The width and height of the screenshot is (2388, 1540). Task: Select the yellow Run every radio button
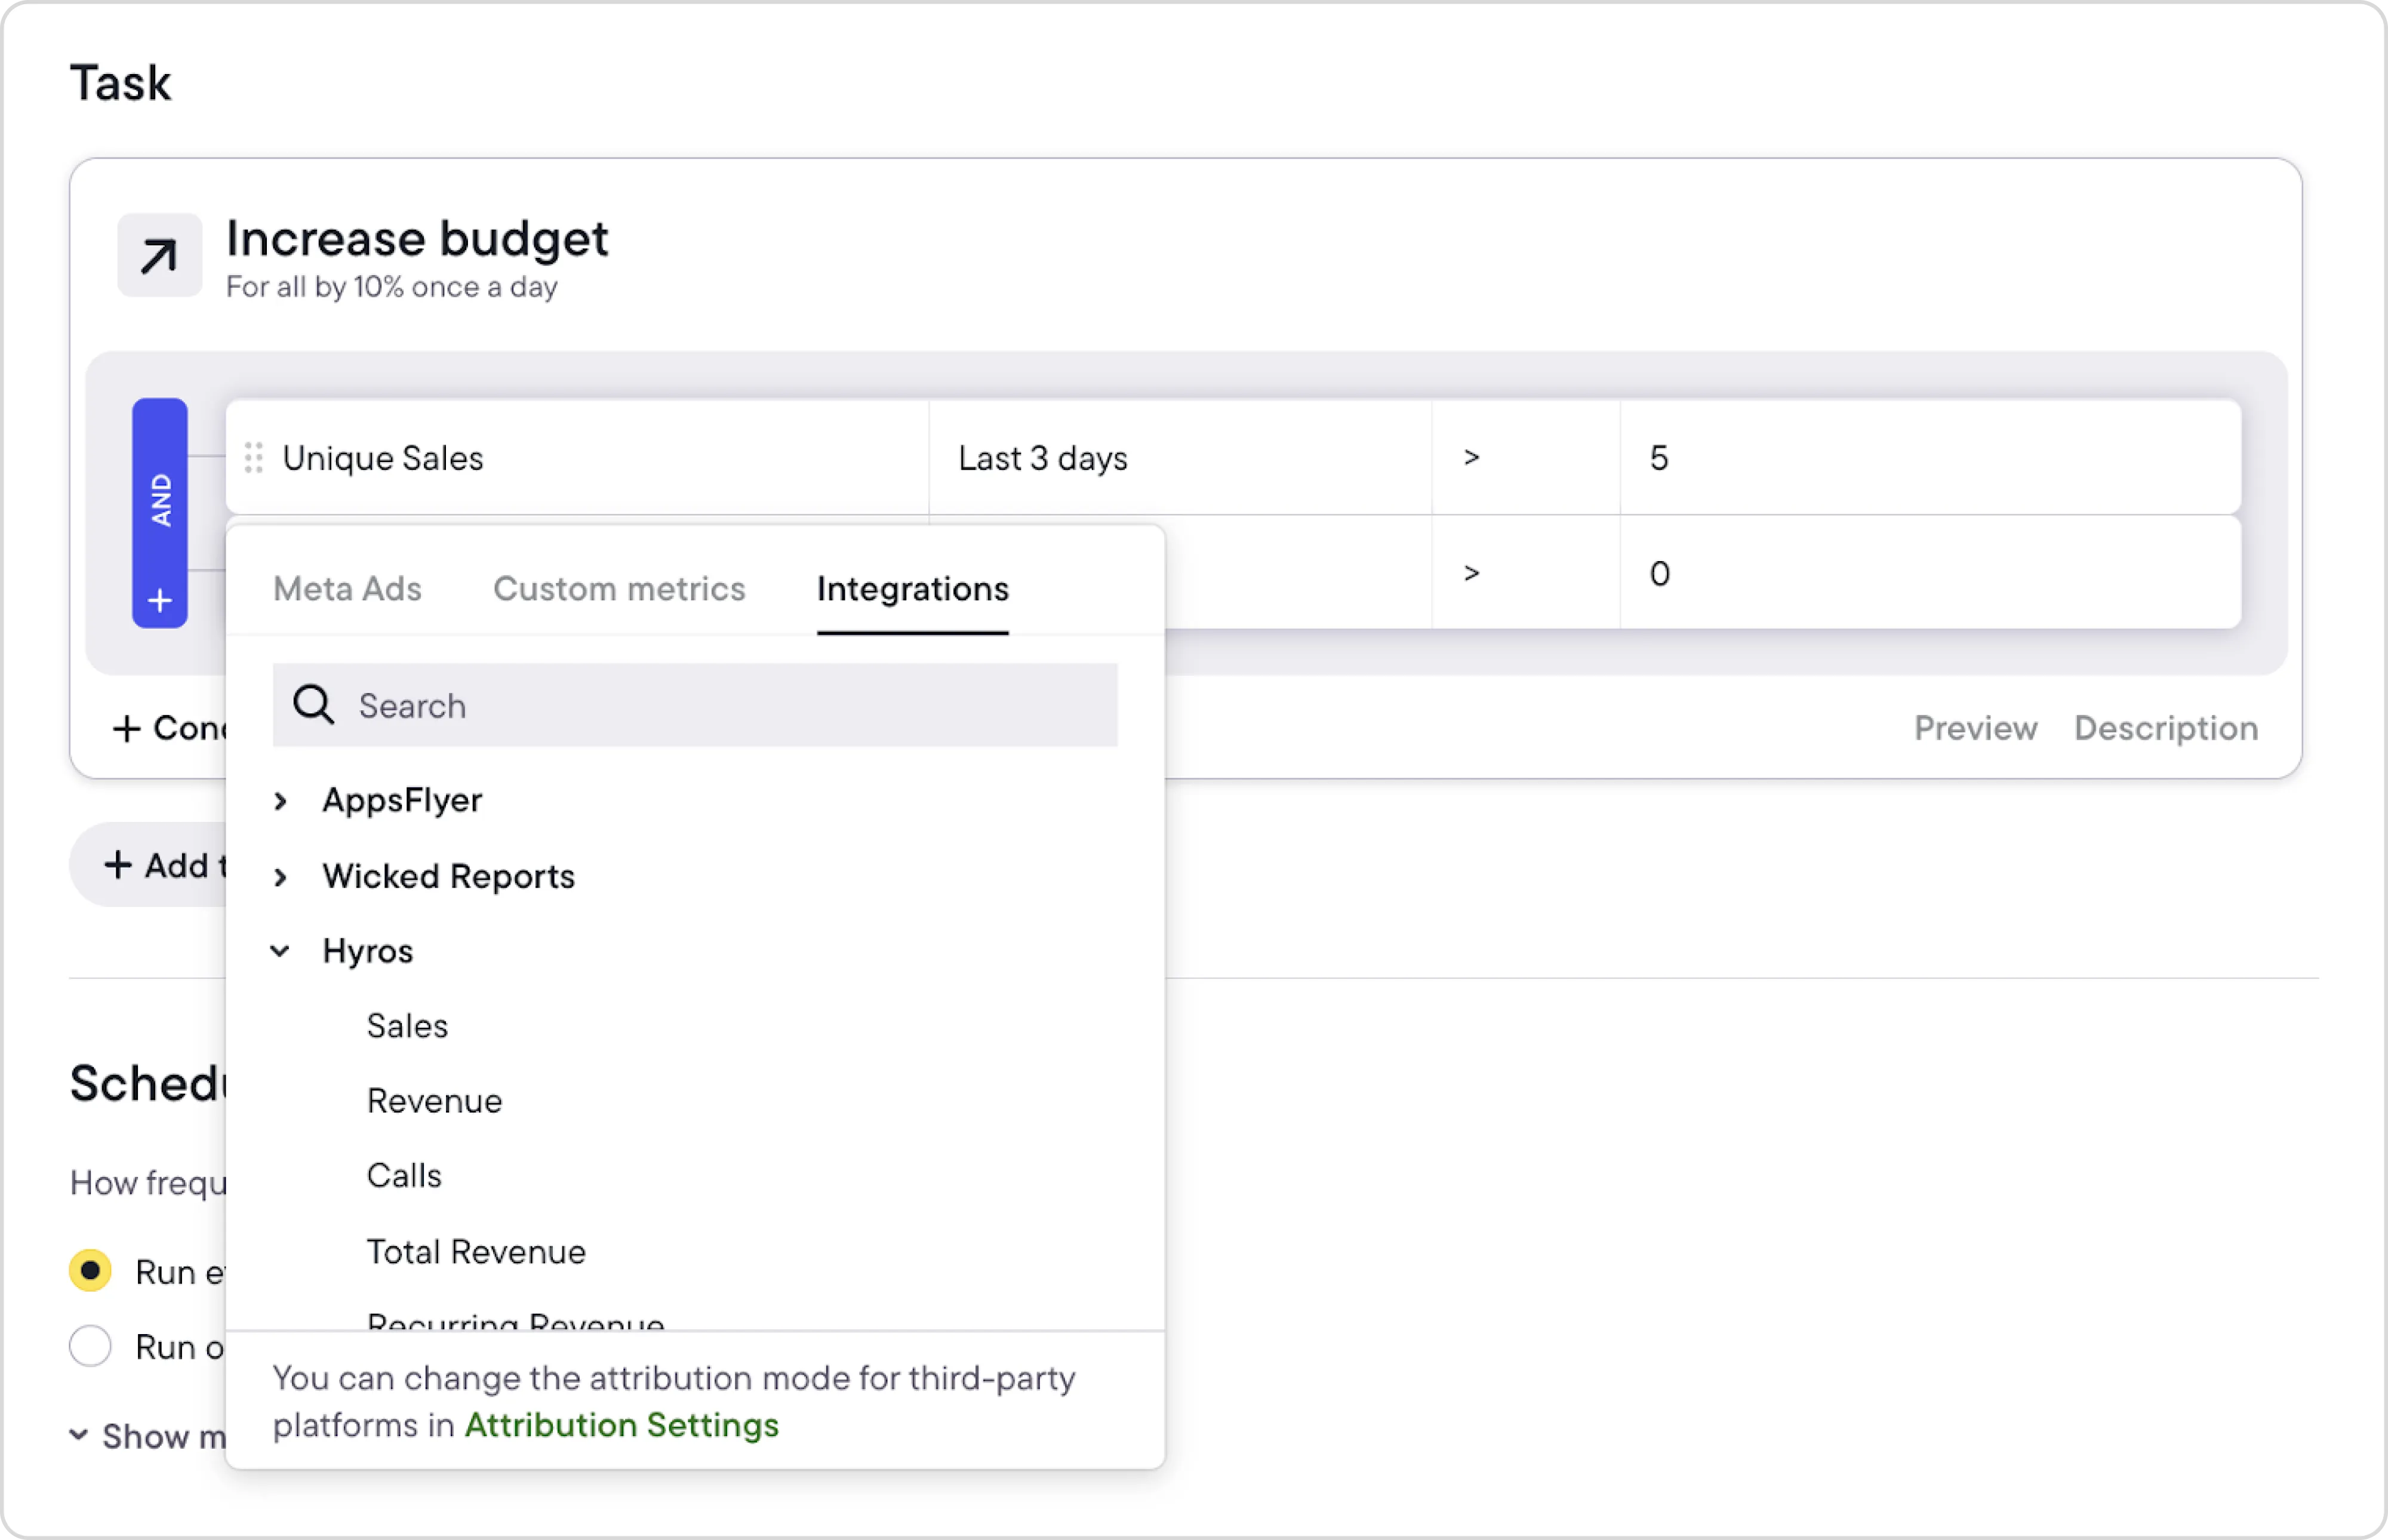click(x=90, y=1271)
